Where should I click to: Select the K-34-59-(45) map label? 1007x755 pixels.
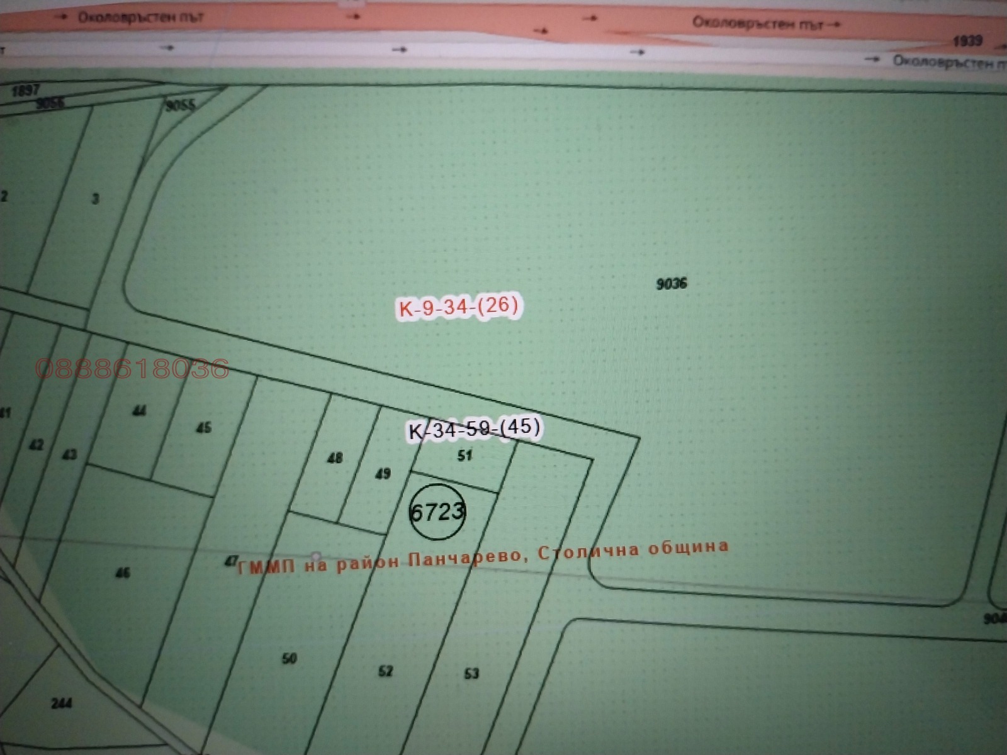tap(475, 429)
